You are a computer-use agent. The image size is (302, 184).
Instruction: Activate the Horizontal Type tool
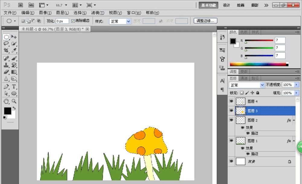(x=14, y=87)
